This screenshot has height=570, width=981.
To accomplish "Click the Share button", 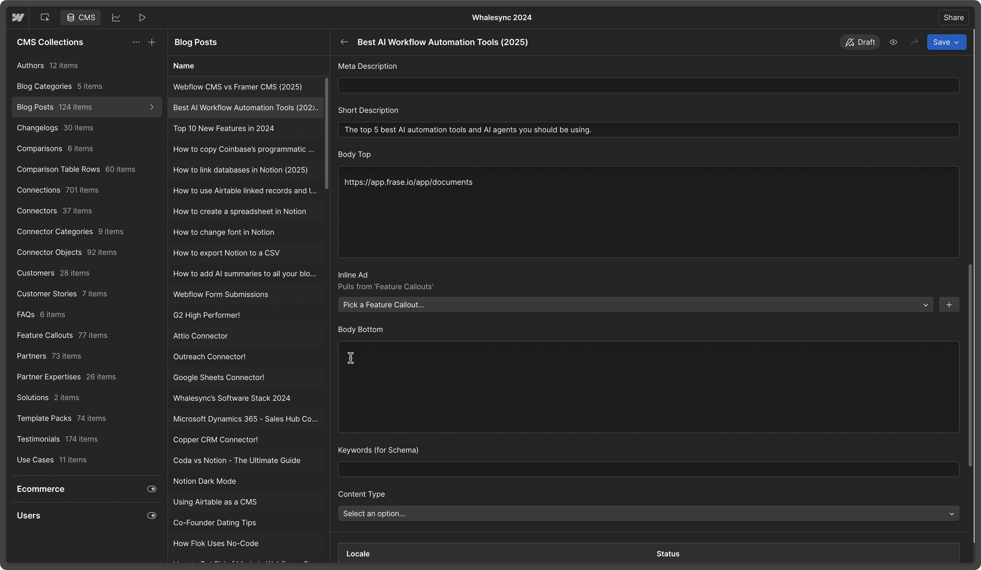I will point(953,18).
